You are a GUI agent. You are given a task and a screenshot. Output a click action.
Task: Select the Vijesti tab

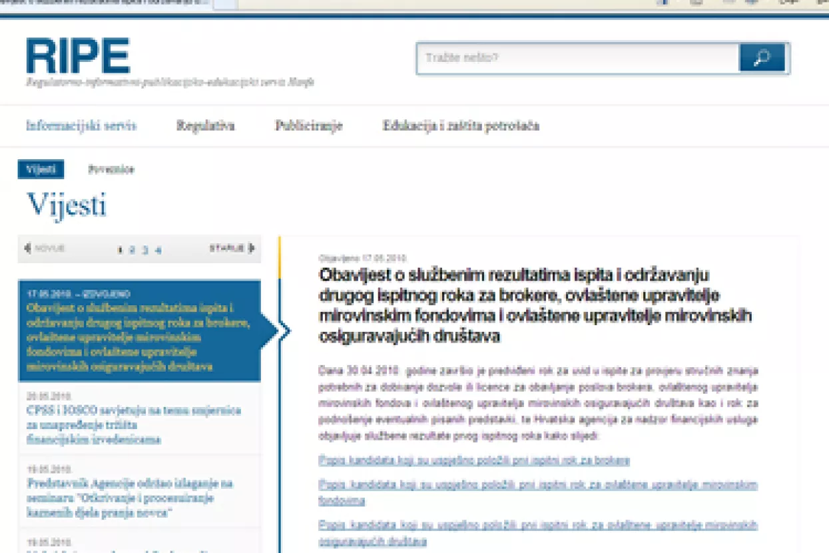coord(41,169)
